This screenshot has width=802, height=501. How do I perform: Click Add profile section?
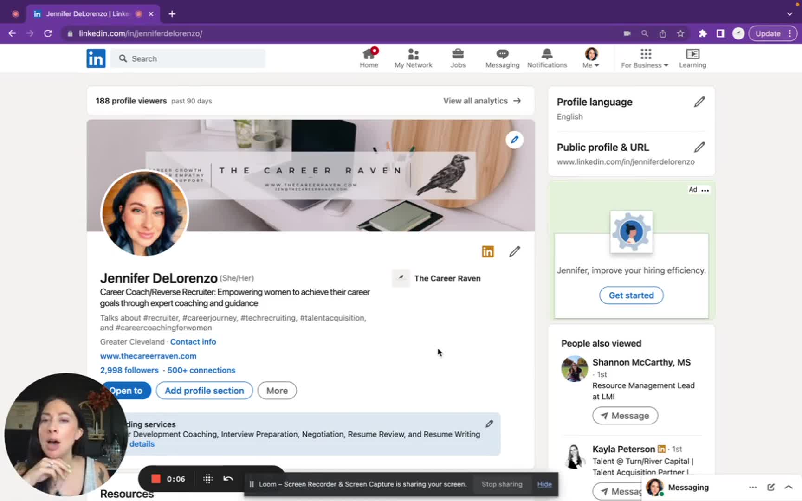pyautogui.click(x=204, y=391)
